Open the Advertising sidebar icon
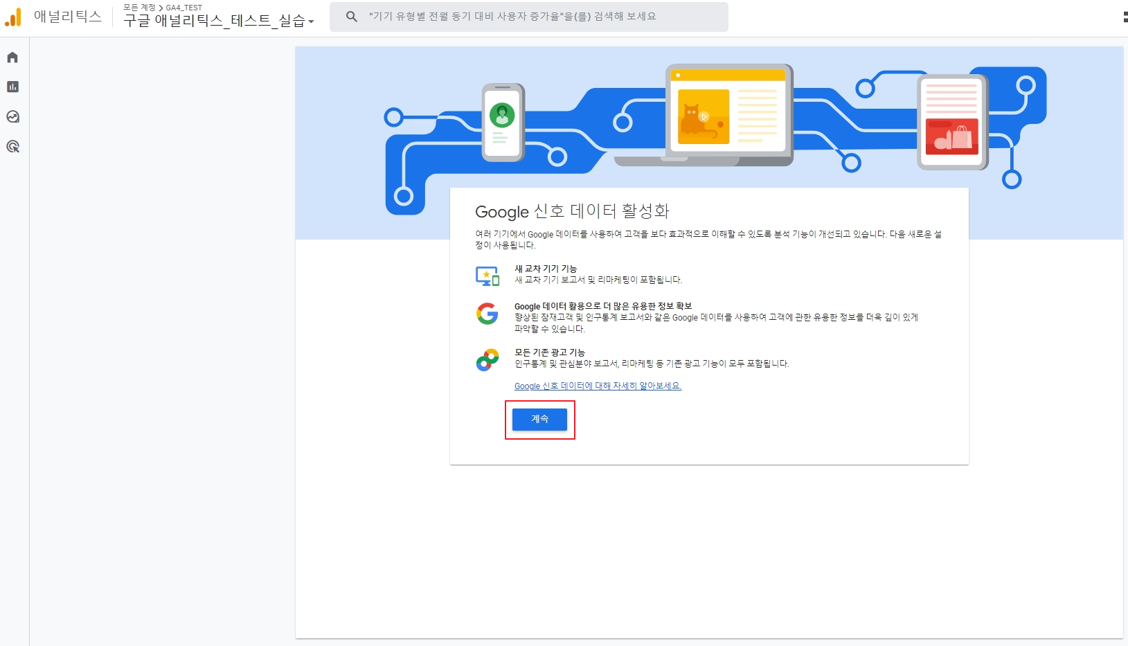 point(12,146)
